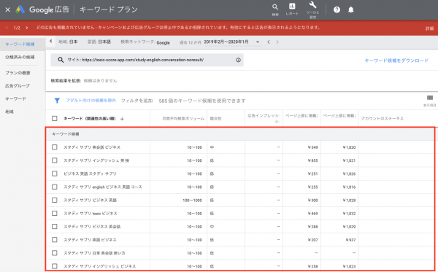Go to next date period arrow
This screenshot has width=438, height=272.
[x=277, y=42]
